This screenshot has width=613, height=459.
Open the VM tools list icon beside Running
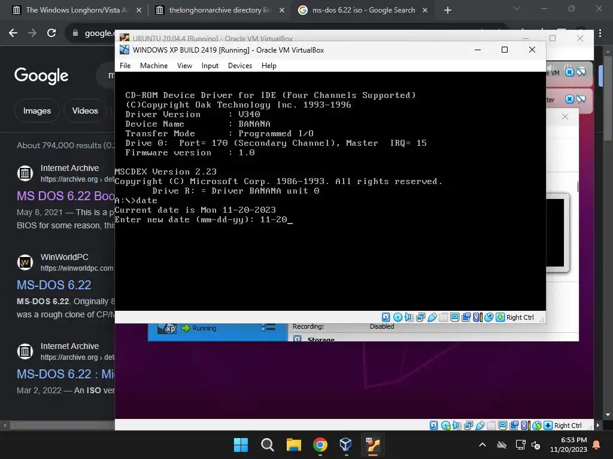(268, 327)
